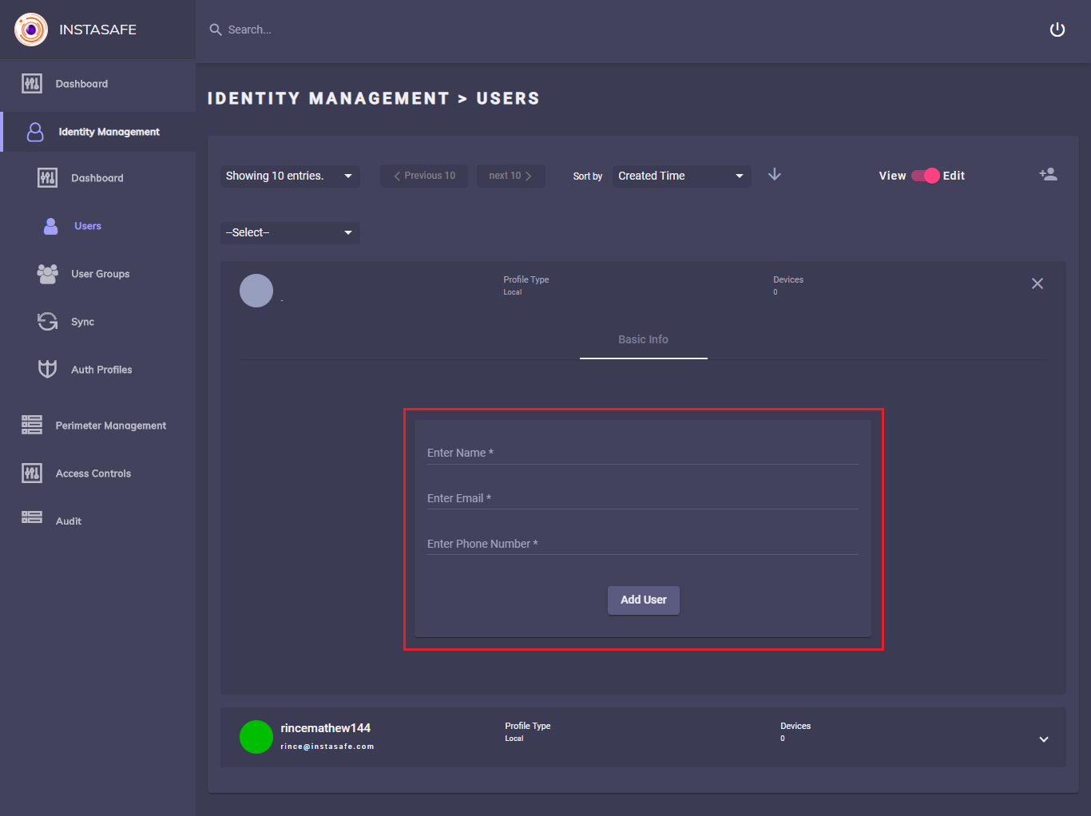Select the Basic Info tab
The image size is (1091, 816).
(x=644, y=339)
